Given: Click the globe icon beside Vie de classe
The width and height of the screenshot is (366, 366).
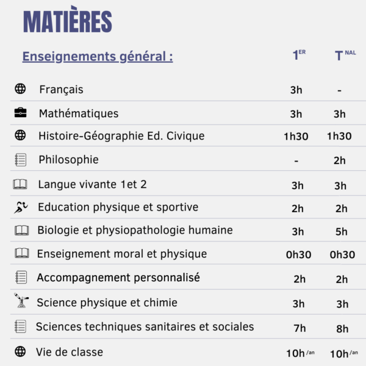Looking at the screenshot, I should pyautogui.click(x=20, y=351).
